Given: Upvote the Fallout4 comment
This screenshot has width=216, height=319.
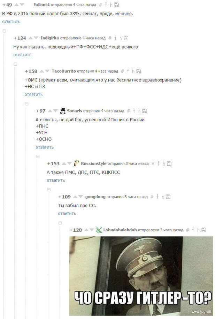Looking at the screenshot, I should [x=17, y=5].
